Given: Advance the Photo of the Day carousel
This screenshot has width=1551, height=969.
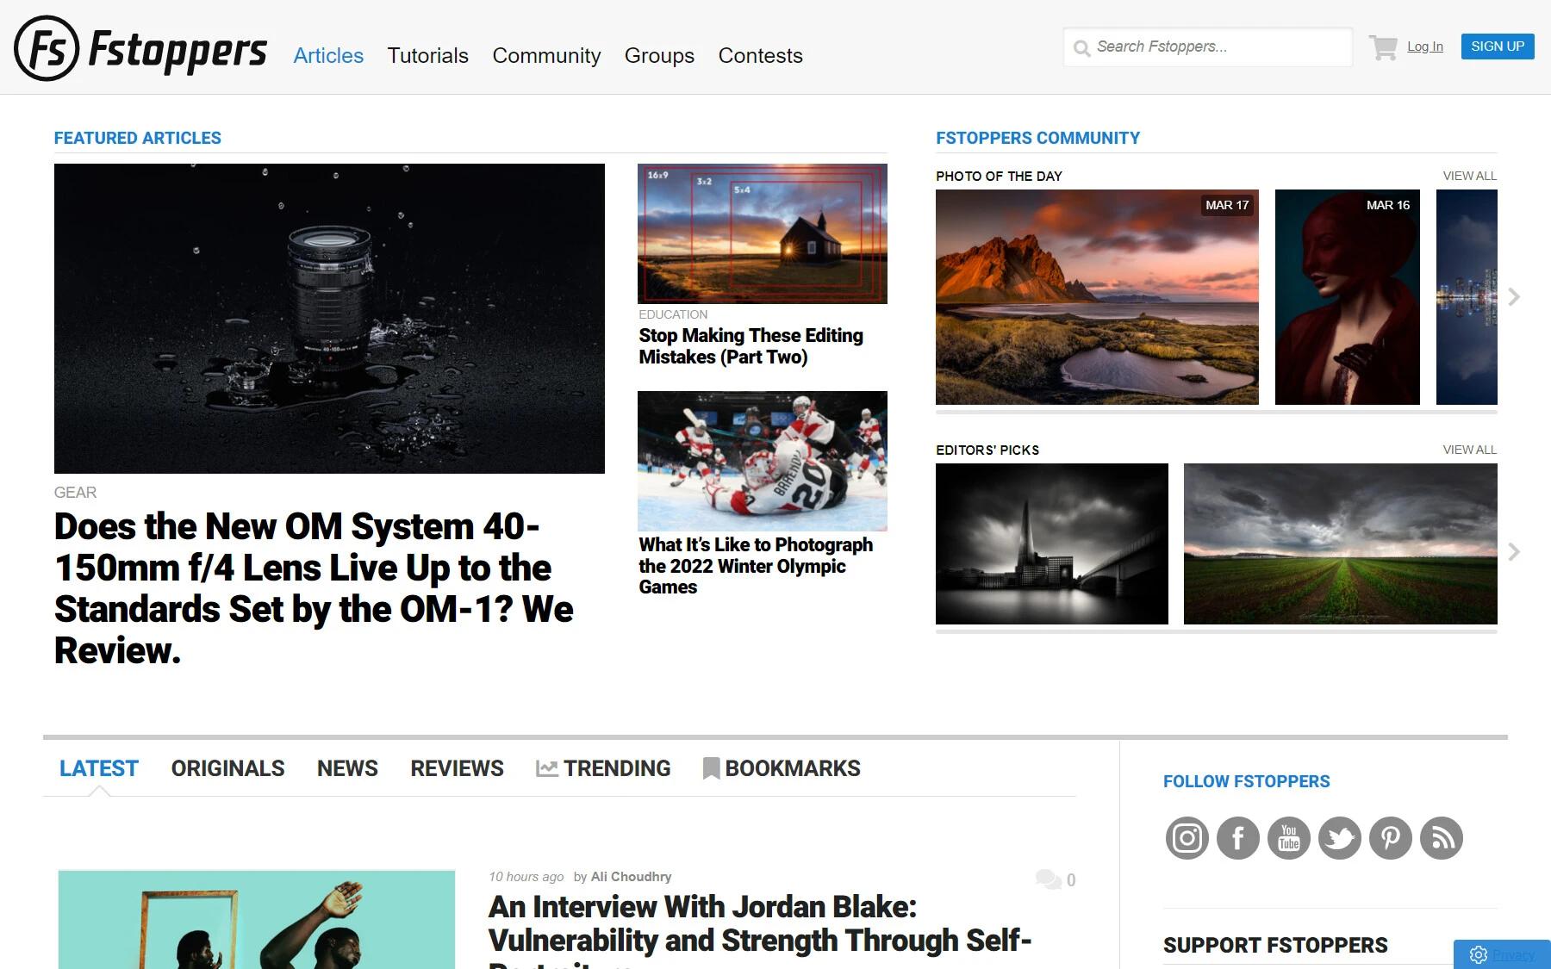Looking at the screenshot, I should pyautogui.click(x=1514, y=296).
